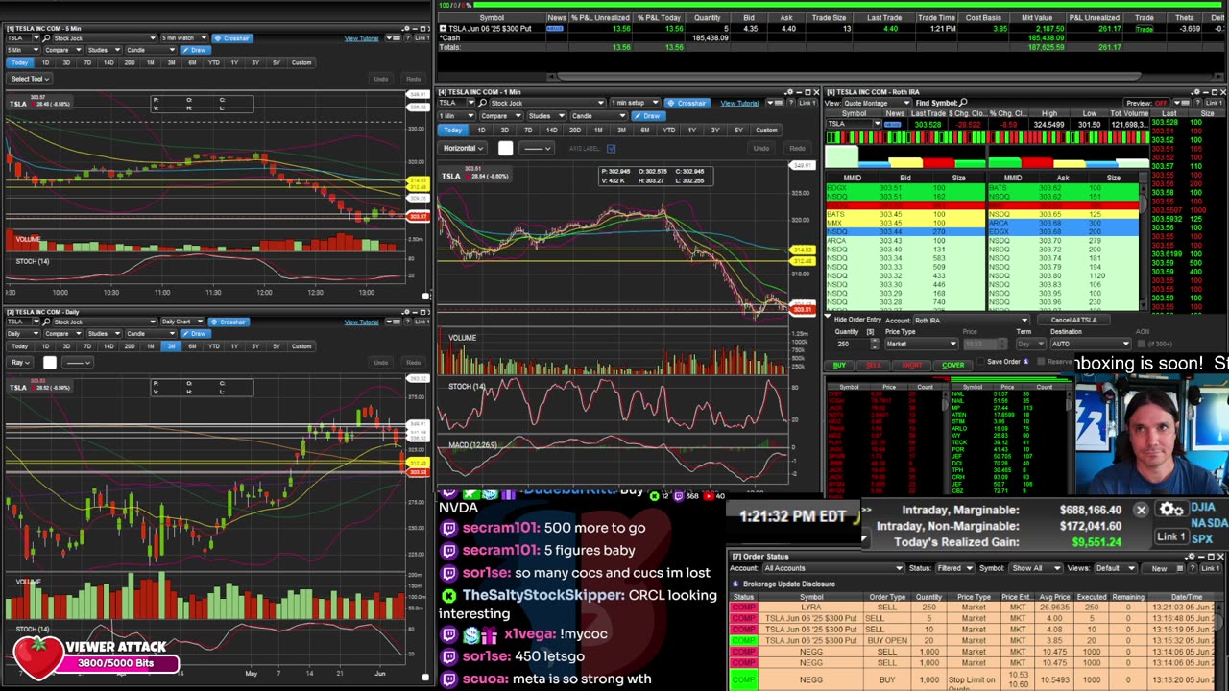Open the line style dropdown in 1 Min chart
Screen dimensions: 1229x691
536,148
